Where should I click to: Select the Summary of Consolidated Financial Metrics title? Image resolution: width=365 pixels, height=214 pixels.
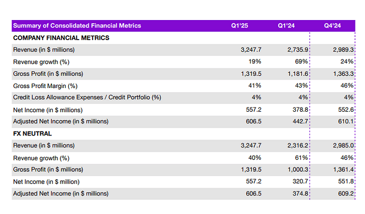pos(77,26)
